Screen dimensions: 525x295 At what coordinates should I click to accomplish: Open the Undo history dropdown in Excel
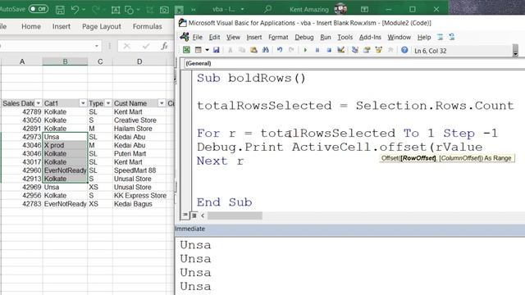tap(84, 10)
